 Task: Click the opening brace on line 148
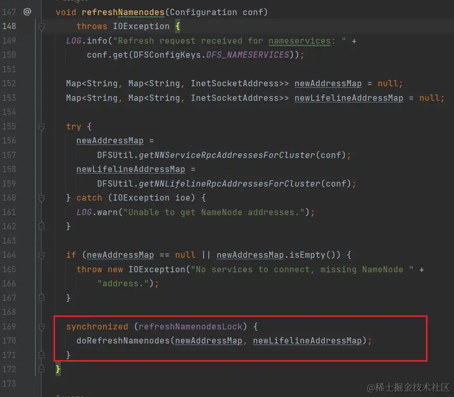(178, 27)
